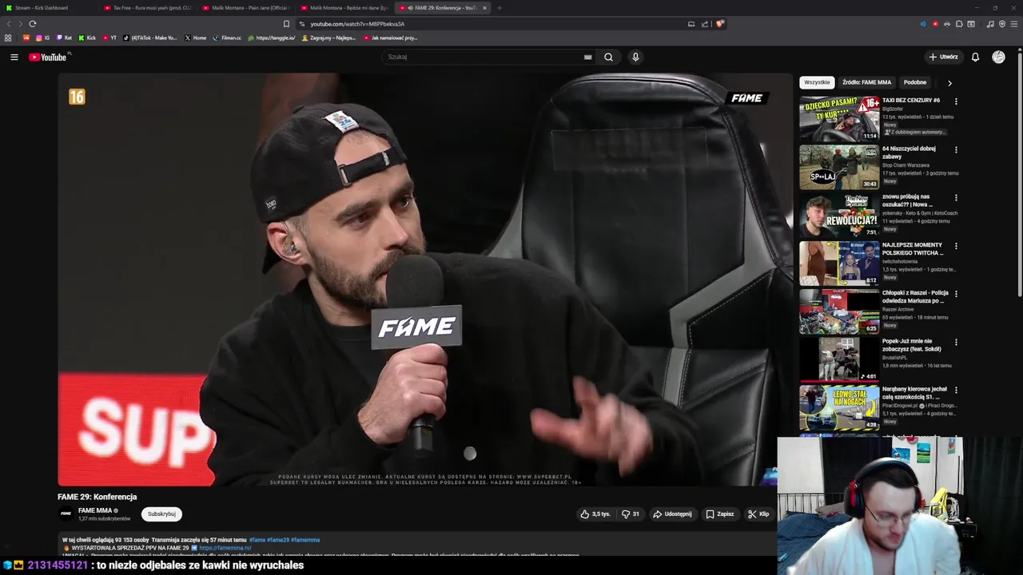The width and height of the screenshot is (1023, 575).
Task: Click the #famemma hashtag
Action: tap(305, 540)
